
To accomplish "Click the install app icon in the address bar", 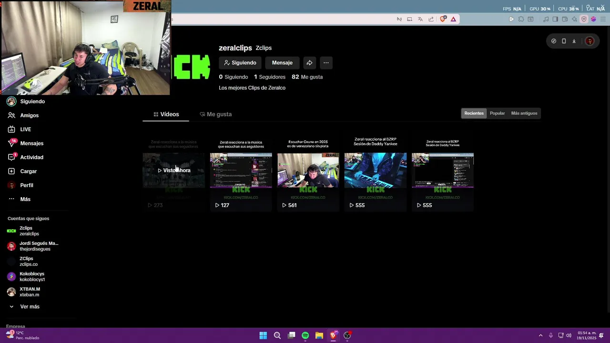I will [409, 19].
